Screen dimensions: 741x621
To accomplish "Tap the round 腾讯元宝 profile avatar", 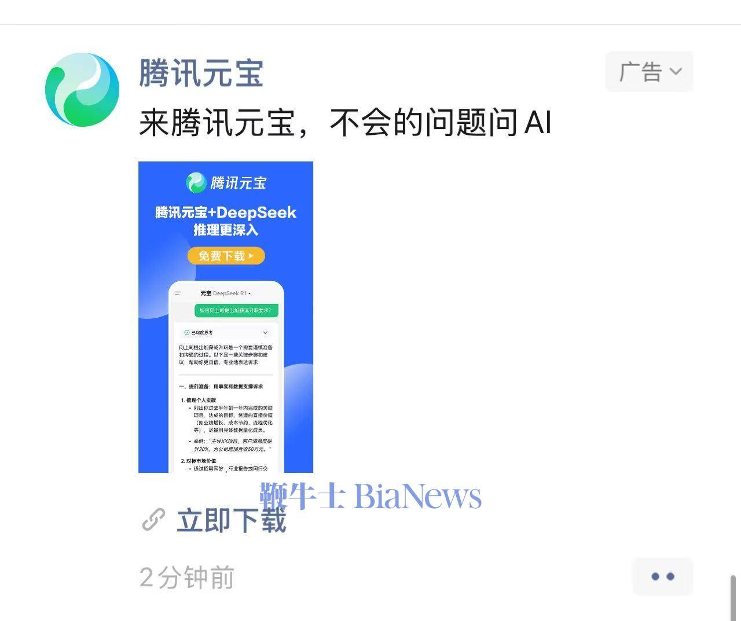I will 82,90.
